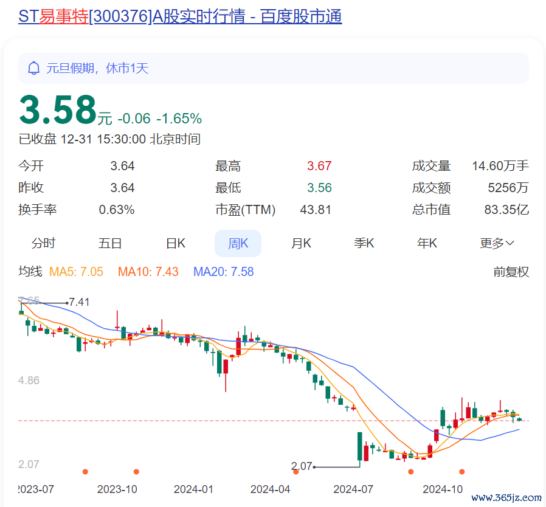Viewport: 546px width, 507px height.
Task: Click the 换手率 value 0.63%
Action: point(117,210)
